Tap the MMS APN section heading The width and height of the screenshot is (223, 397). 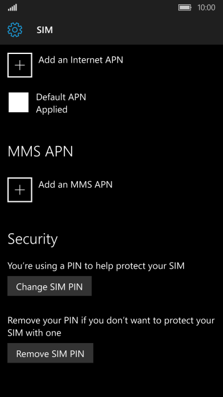(40, 152)
